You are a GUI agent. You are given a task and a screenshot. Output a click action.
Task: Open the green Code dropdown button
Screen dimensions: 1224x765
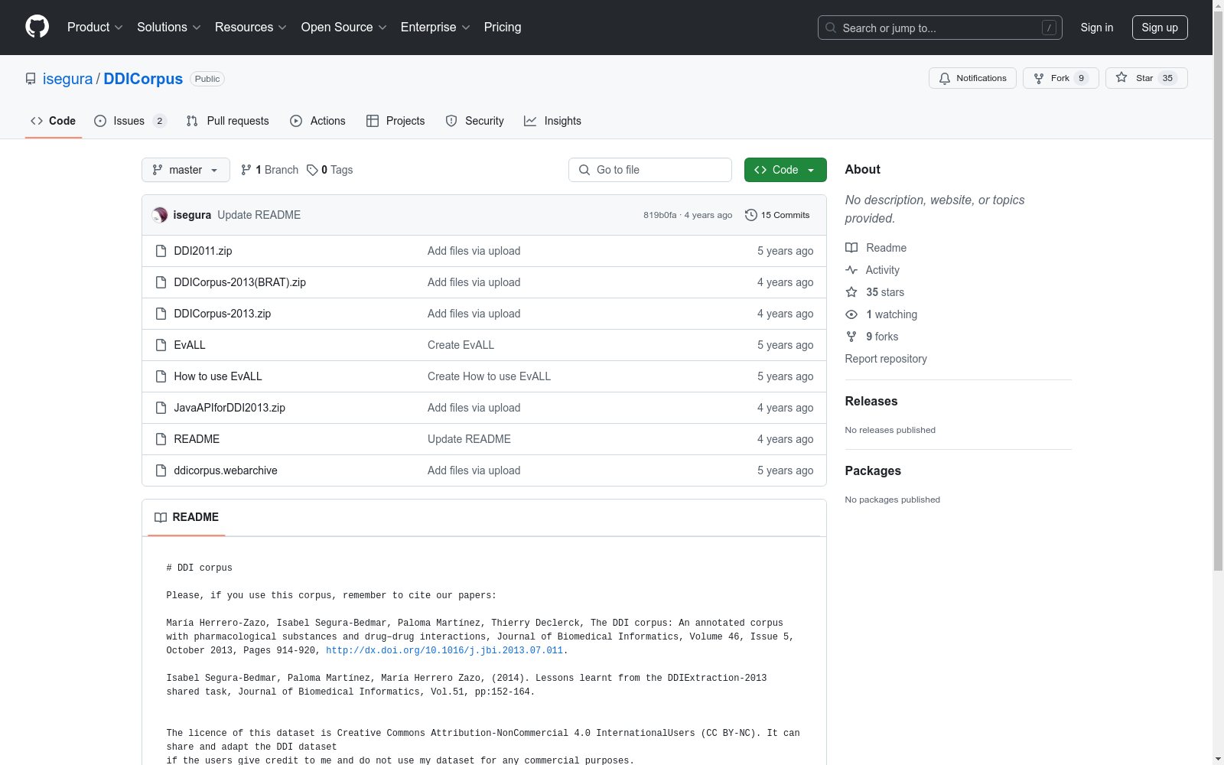785,170
